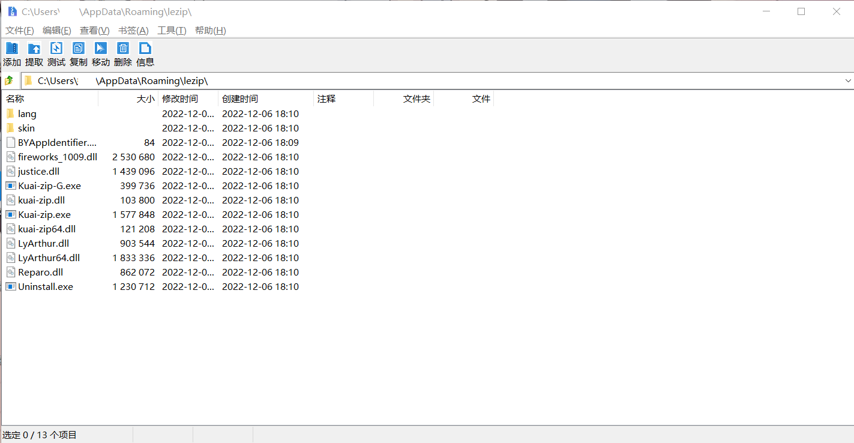Select the Kuai-zip-G.exe file name

click(49, 185)
